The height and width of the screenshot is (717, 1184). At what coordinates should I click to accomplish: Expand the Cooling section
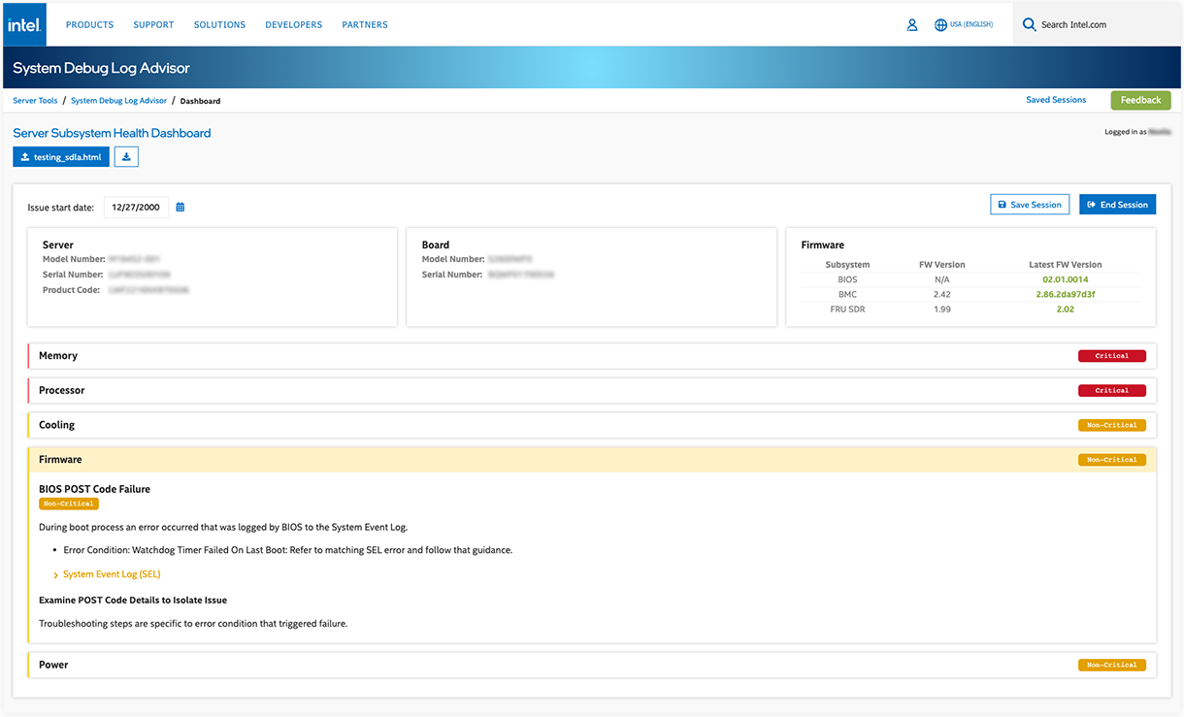(592, 425)
